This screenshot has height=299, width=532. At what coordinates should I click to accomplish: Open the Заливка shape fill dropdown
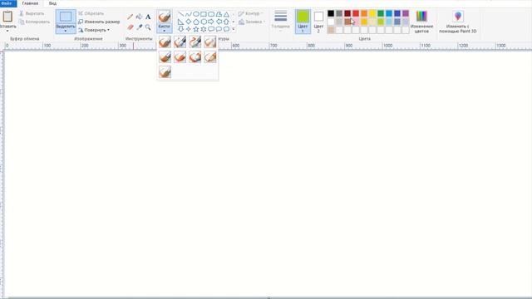click(x=252, y=22)
